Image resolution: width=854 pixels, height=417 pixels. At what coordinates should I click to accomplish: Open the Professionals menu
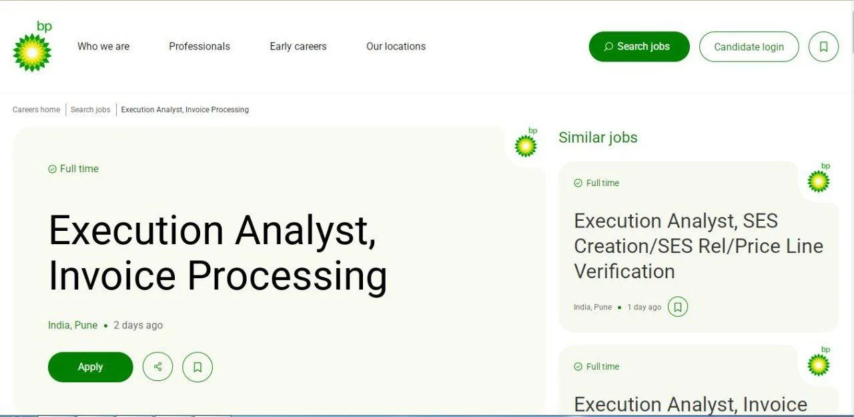[199, 47]
